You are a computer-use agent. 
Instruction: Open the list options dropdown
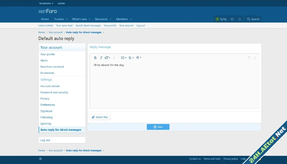pyautogui.click(x=123, y=58)
